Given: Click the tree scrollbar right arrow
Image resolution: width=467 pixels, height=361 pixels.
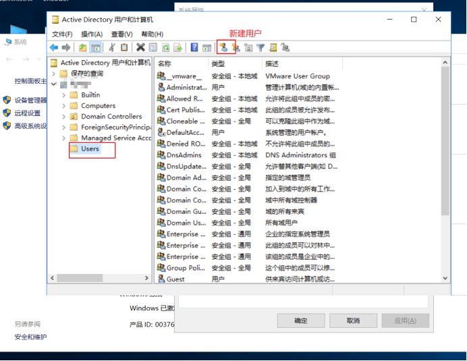Looking at the screenshot, I should pyautogui.click(x=146, y=278).
